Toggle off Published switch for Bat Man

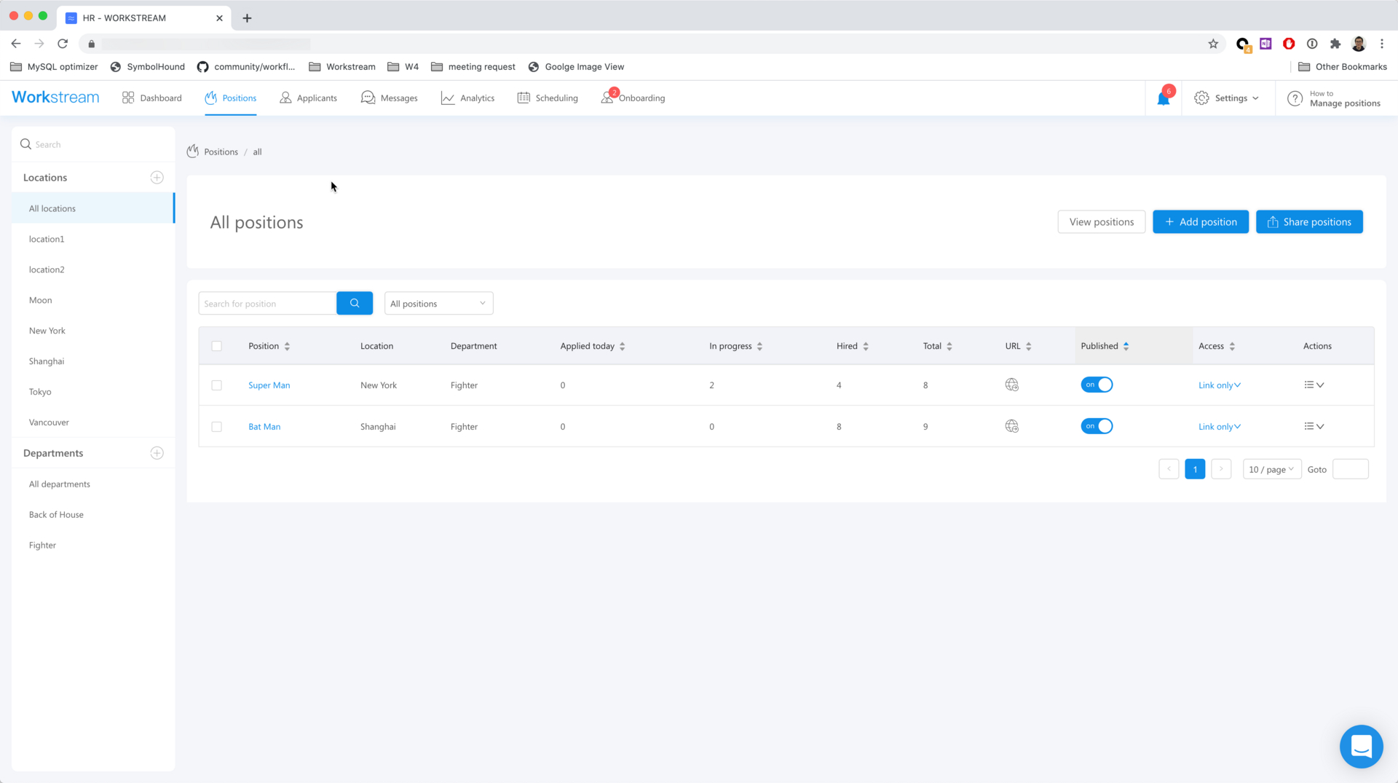[1097, 427]
